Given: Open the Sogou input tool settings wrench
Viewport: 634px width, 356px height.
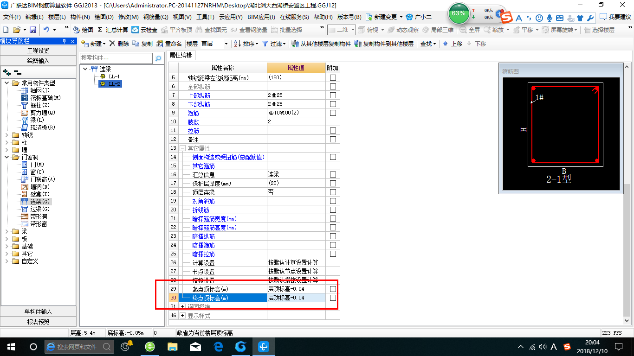Looking at the screenshot, I should 590,18.
